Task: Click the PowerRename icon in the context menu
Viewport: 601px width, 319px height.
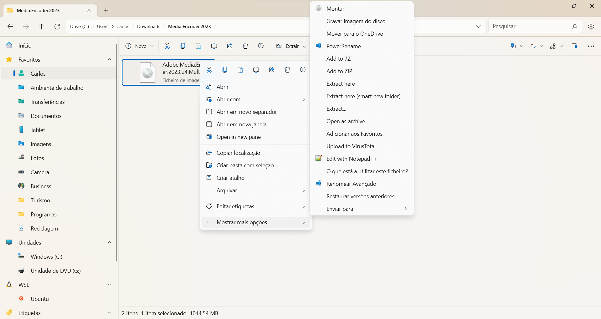Action: (x=319, y=46)
